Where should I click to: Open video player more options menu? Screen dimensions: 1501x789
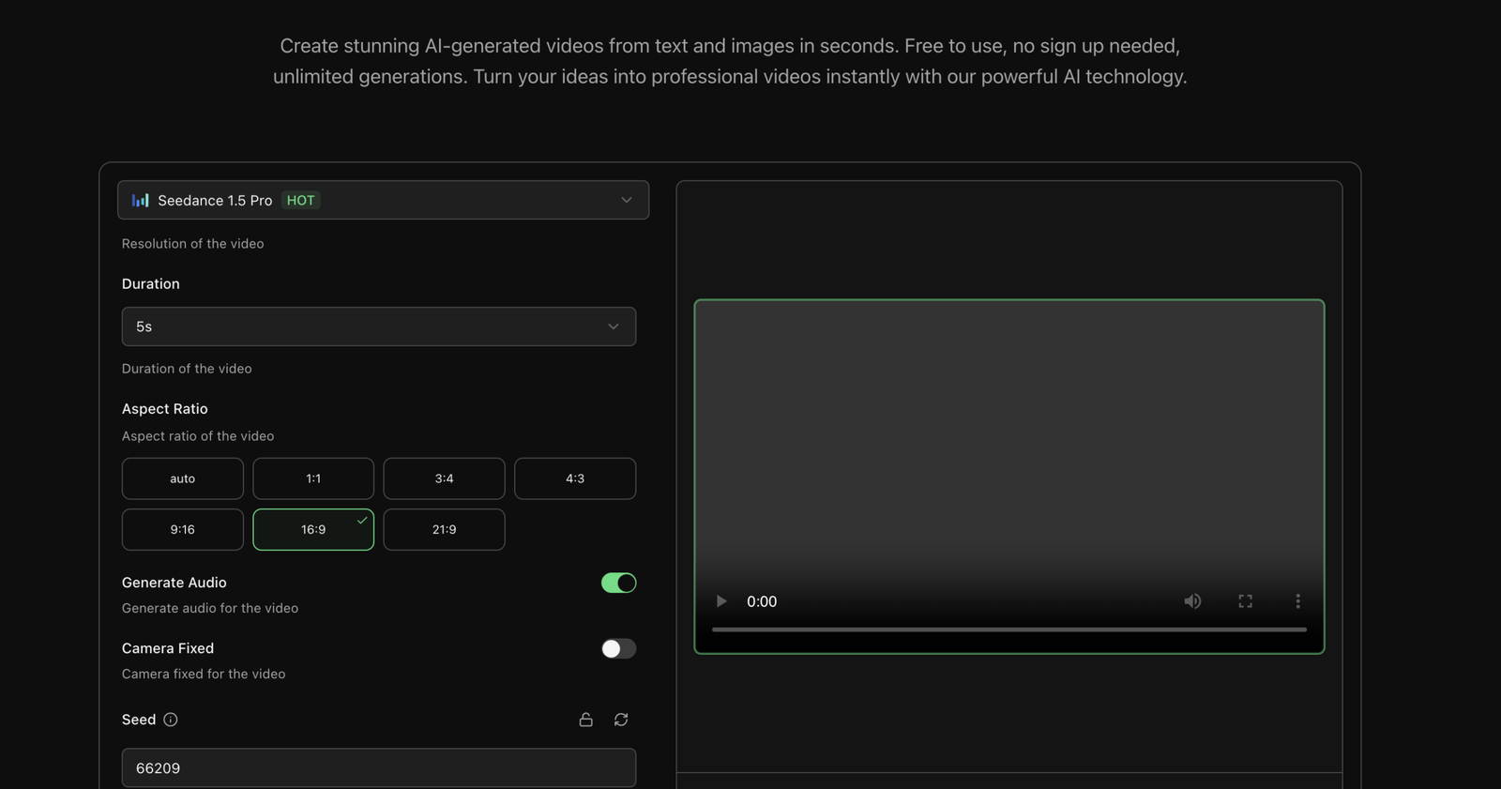(x=1298, y=601)
